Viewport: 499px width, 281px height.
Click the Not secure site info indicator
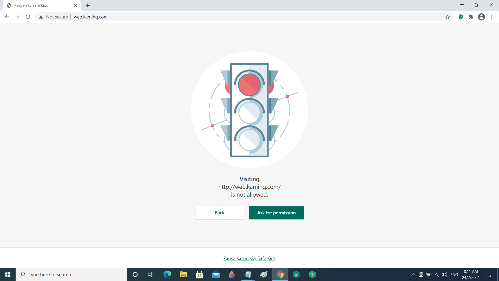tap(54, 17)
